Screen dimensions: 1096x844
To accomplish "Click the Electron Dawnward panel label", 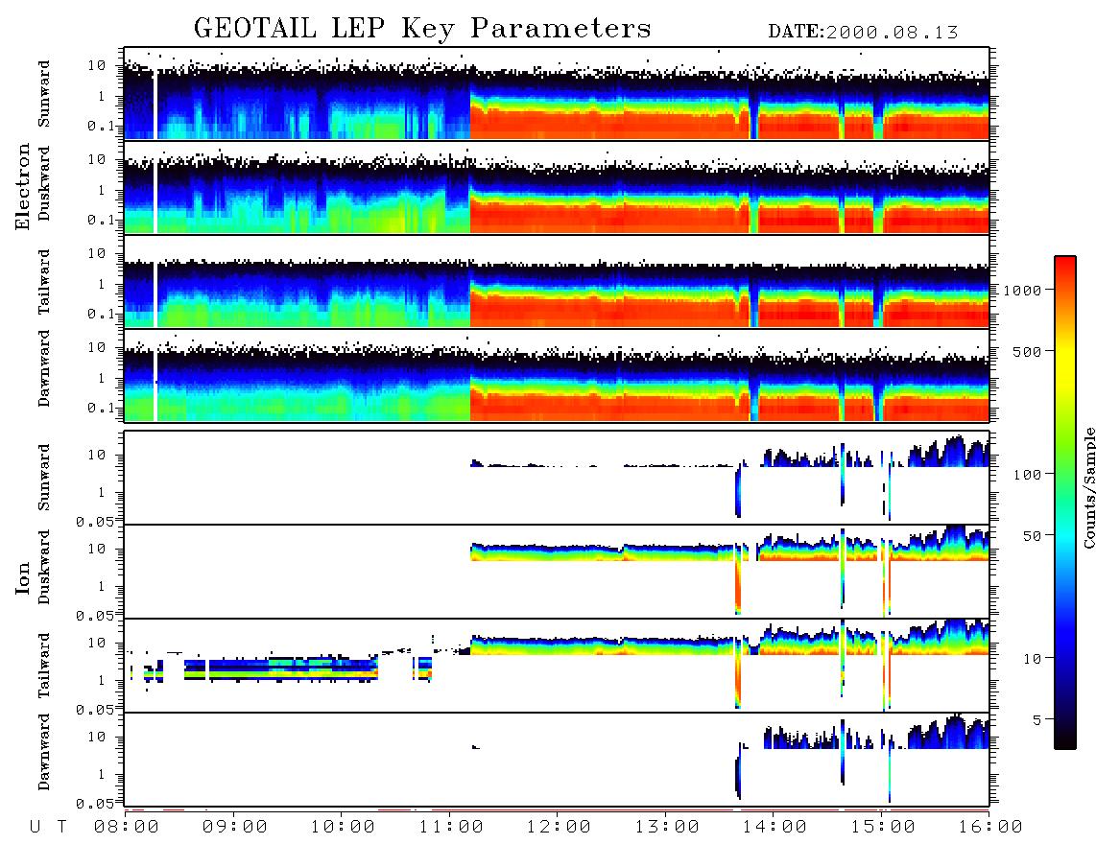I will point(44,368).
